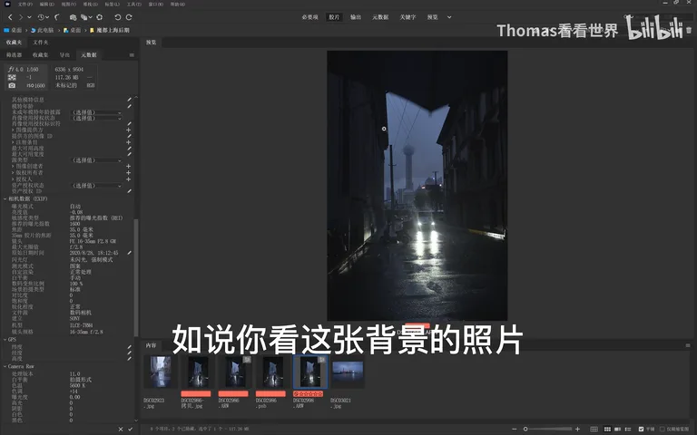The image size is (697, 435).
Task: Click plus icon on 图像创建者 row
Action: (129, 166)
